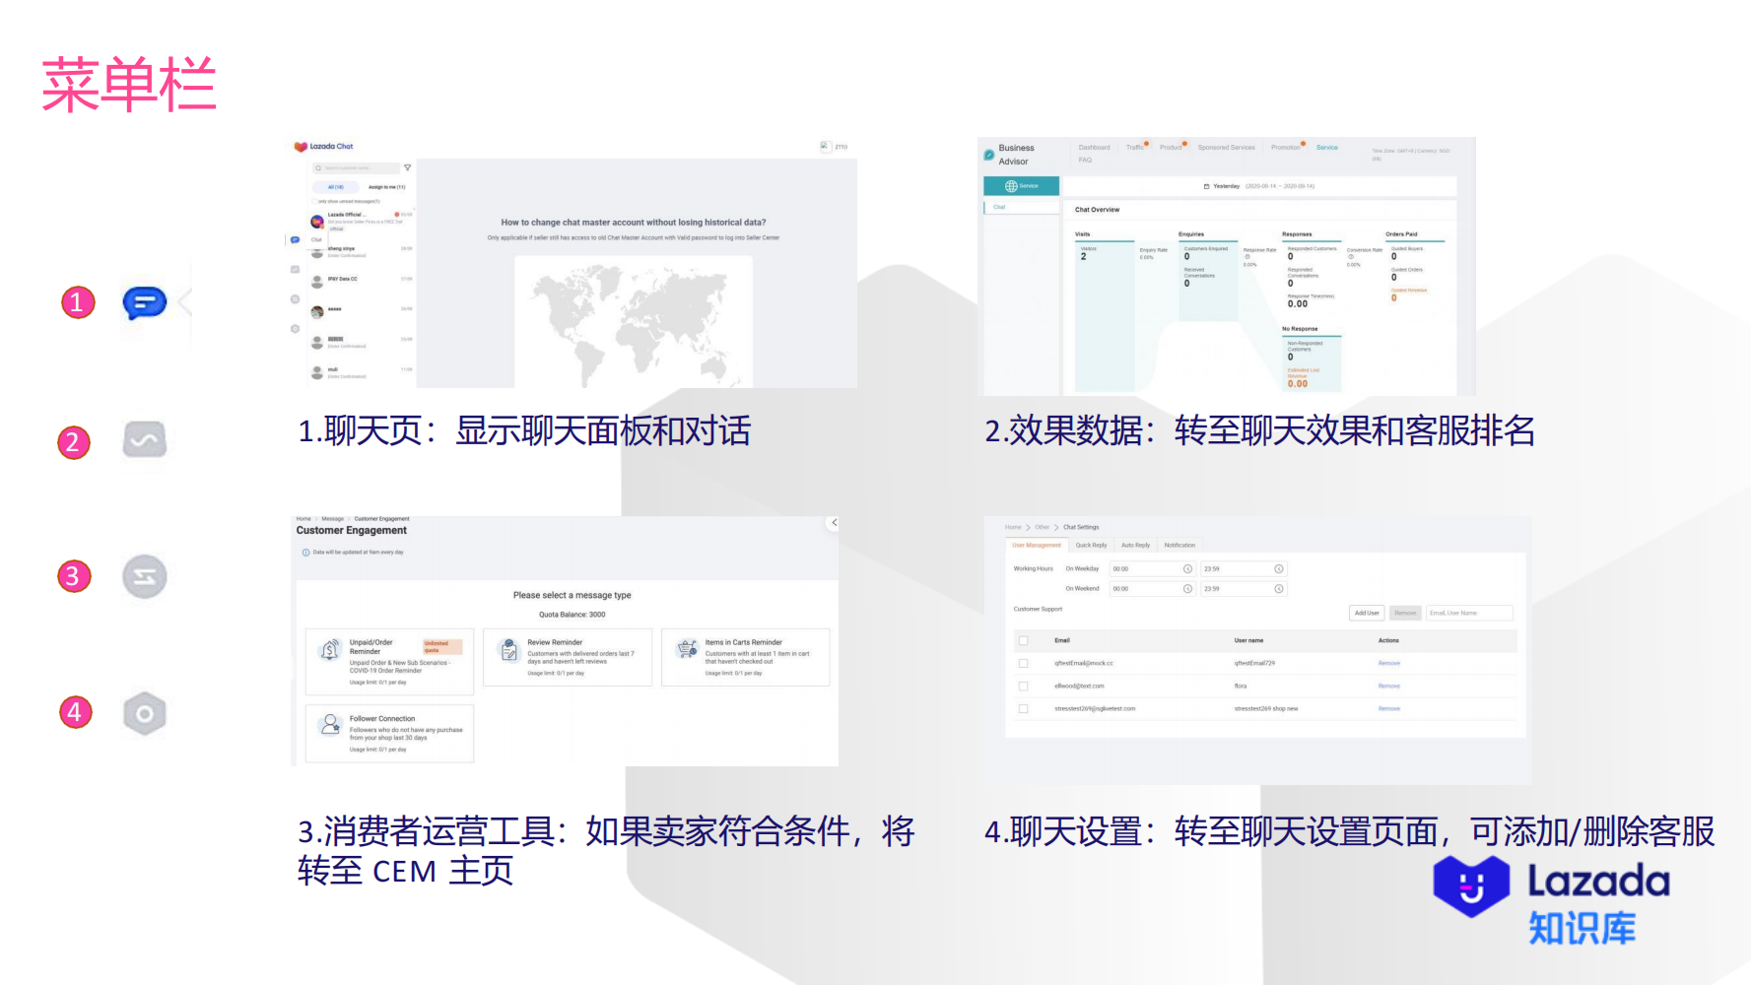This screenshot has width=1752, height=985.
Task: Click the Items in Carts Reminder icon
Action: pos(687,650)
